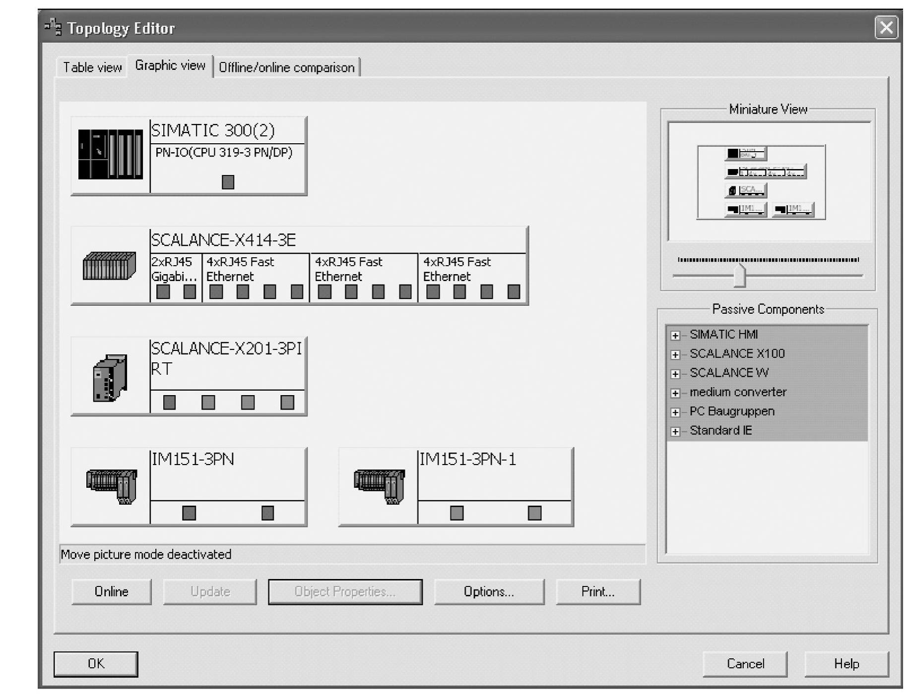Click the PN-IO(CPU 319-3 PN/DP) label
Image resolution: width=910 pixels, height=696 pixels.
[x=224, y=152]
